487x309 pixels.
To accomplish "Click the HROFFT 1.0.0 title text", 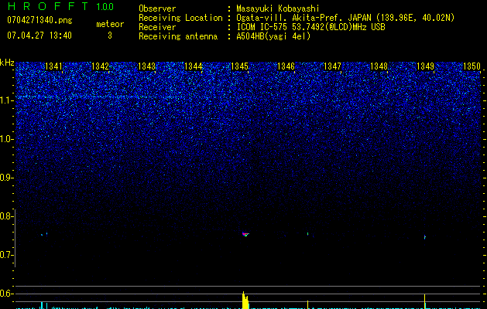I will coord(60,6).
